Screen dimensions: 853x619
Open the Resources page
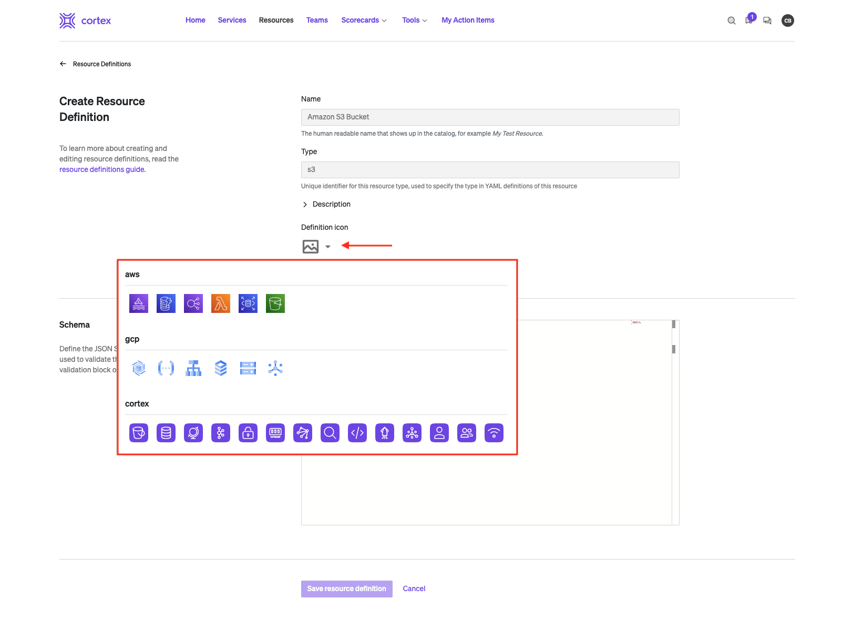pos(276,20)
